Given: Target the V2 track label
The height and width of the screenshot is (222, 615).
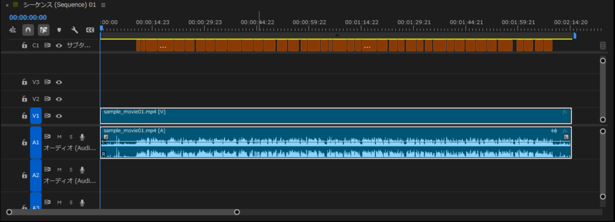Looking at the screenshot, I should click(x=35, y=99).
